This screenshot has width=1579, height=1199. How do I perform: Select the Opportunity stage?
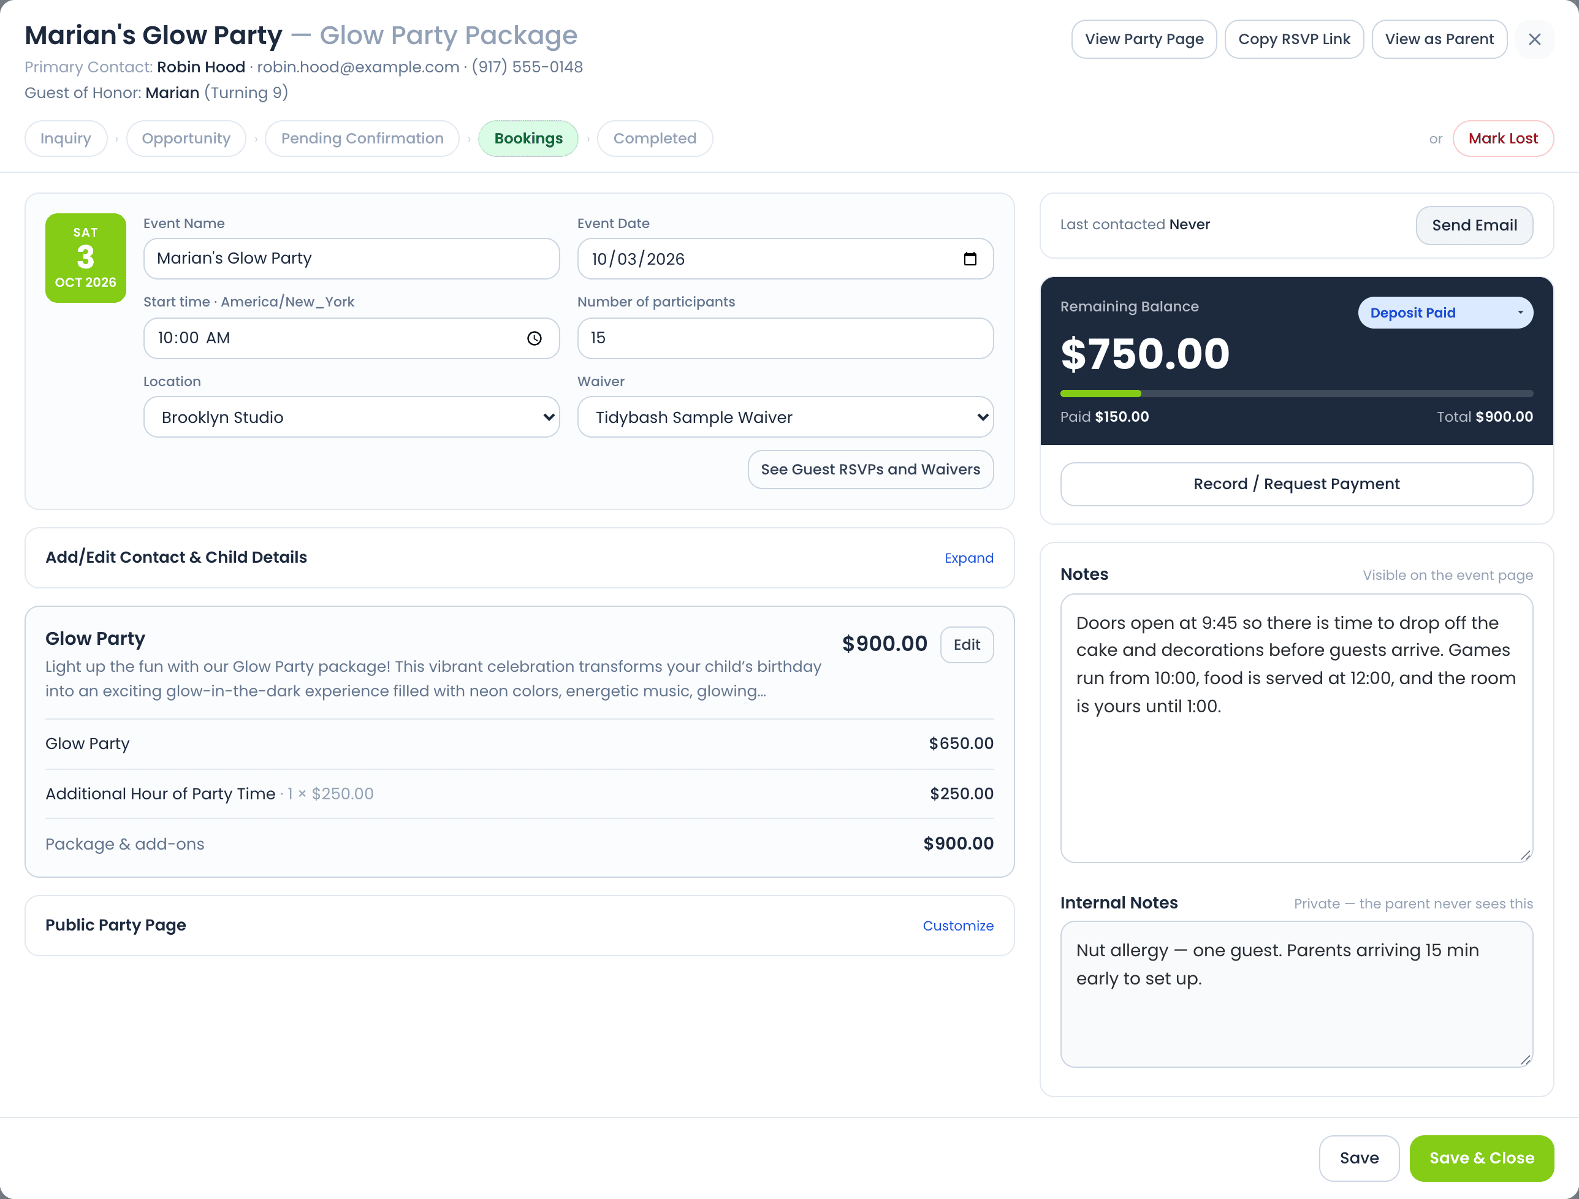click(x=186, y=139)
